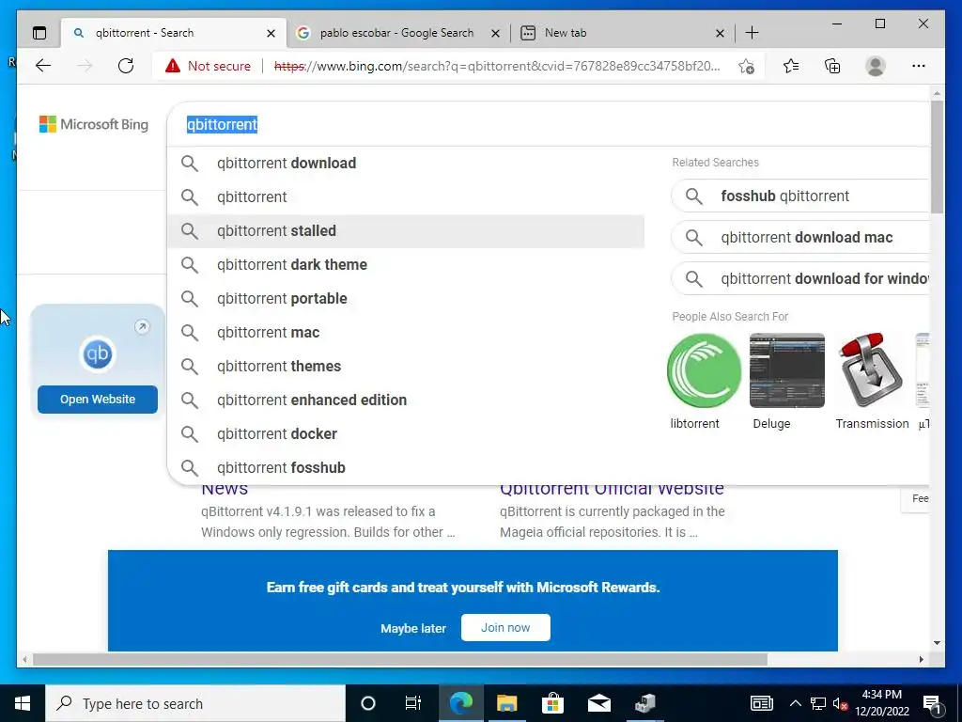This screenshot has width=962, height=722.
Task: Open the Collections icon
Action: coord(832,66)
